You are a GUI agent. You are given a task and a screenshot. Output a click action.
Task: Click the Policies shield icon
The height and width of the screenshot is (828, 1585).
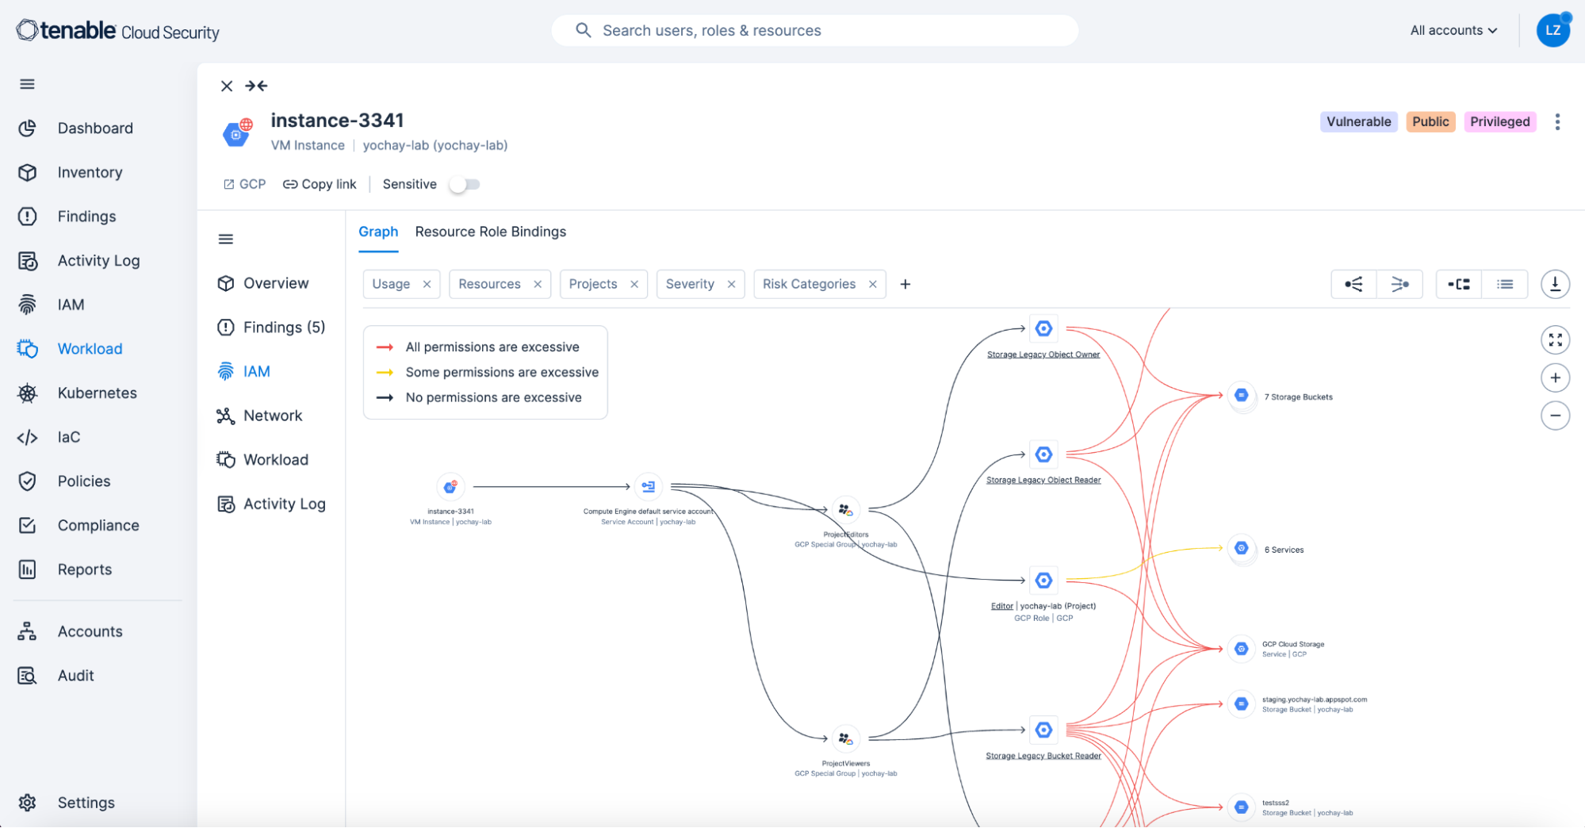[28, 481]
